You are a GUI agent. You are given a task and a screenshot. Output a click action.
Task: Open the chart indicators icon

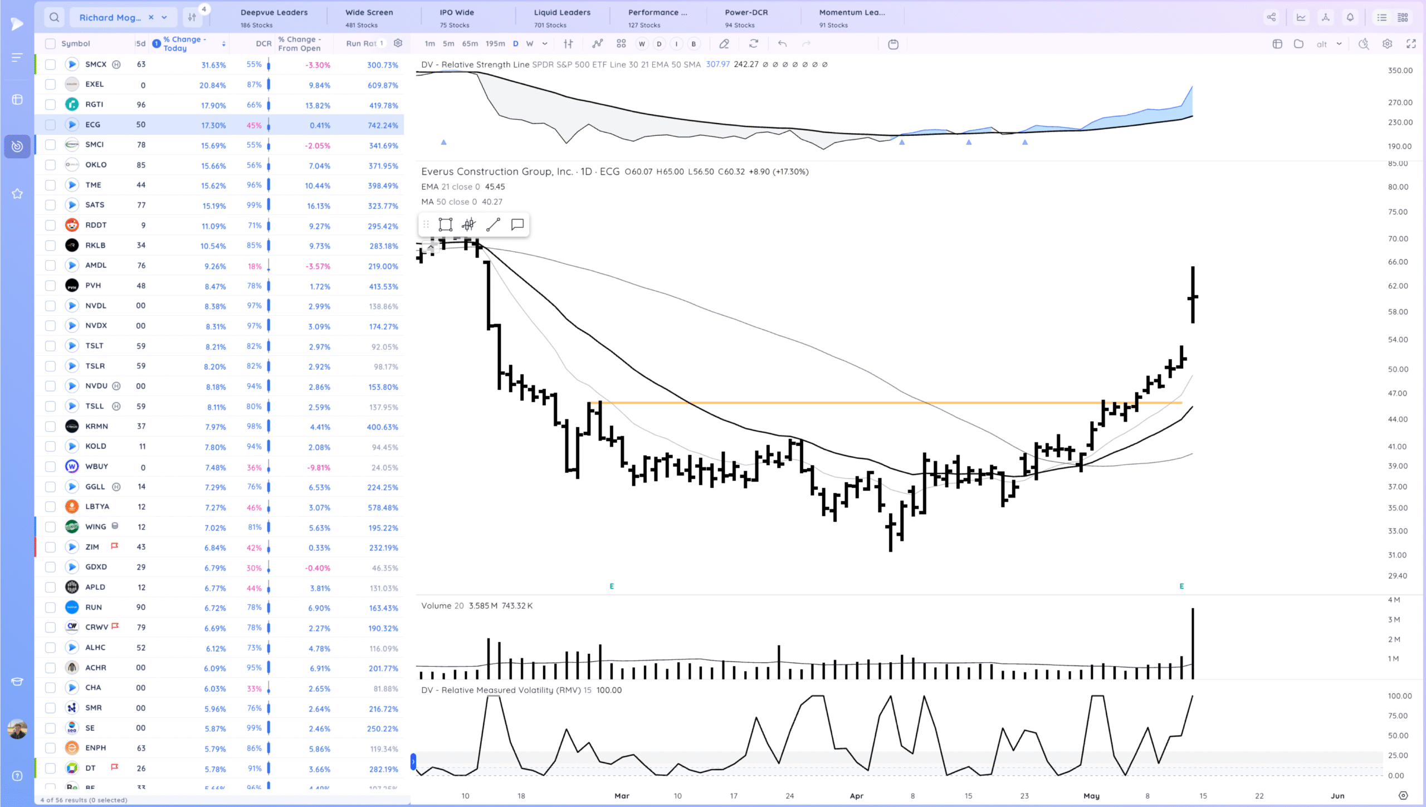[x=597, y=43]
